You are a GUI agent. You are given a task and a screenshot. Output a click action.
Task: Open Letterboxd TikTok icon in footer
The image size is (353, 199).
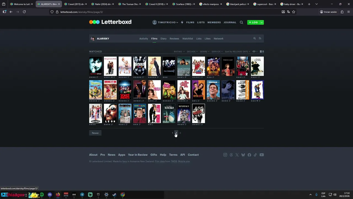point(255,155)
